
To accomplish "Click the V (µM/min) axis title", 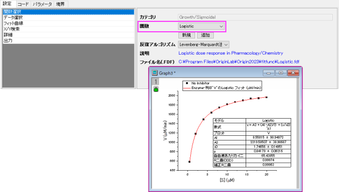I will 165,131.
